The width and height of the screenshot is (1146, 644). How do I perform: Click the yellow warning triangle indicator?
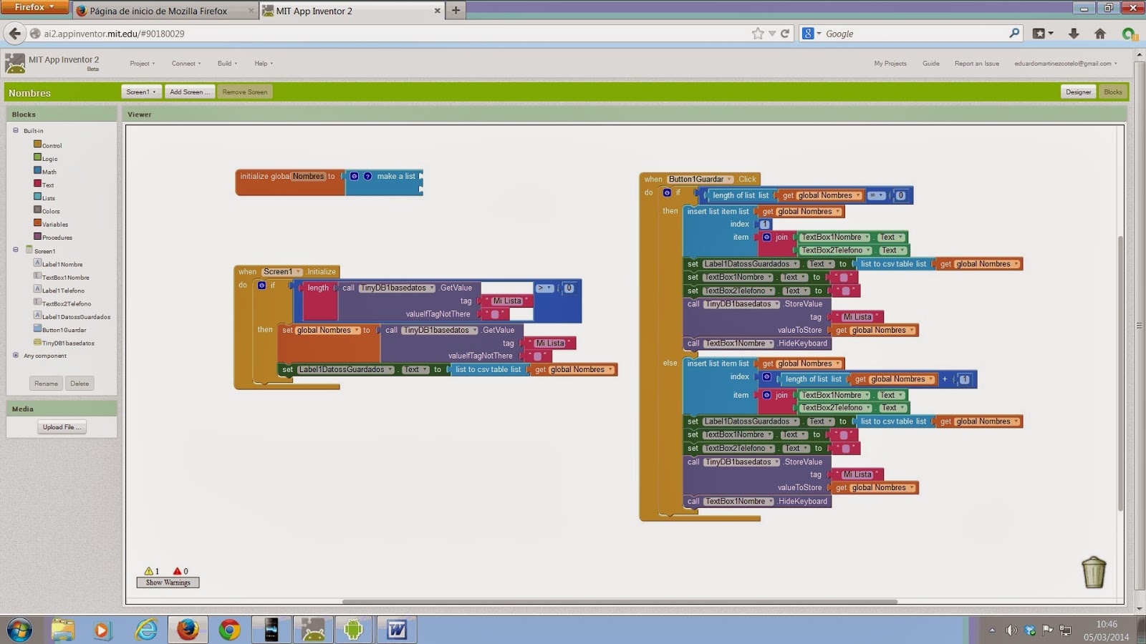(x=150, y=571)
